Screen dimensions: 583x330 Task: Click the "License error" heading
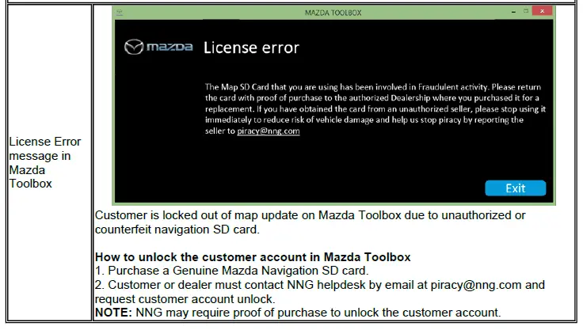(251, 48)
